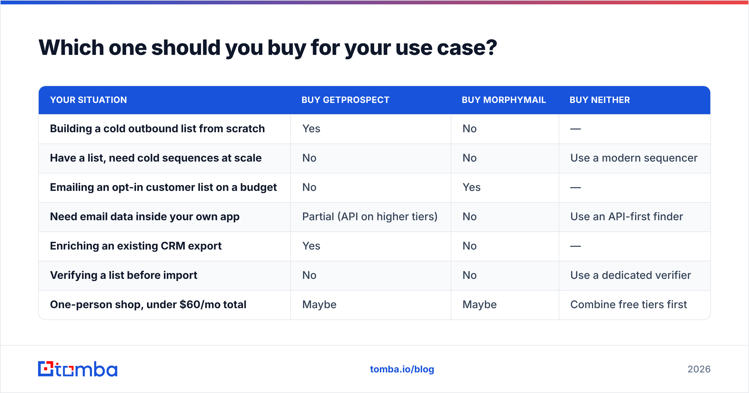Click "Combine free tiers first" cell
The image size is (749, 393).
coord(629,304)
